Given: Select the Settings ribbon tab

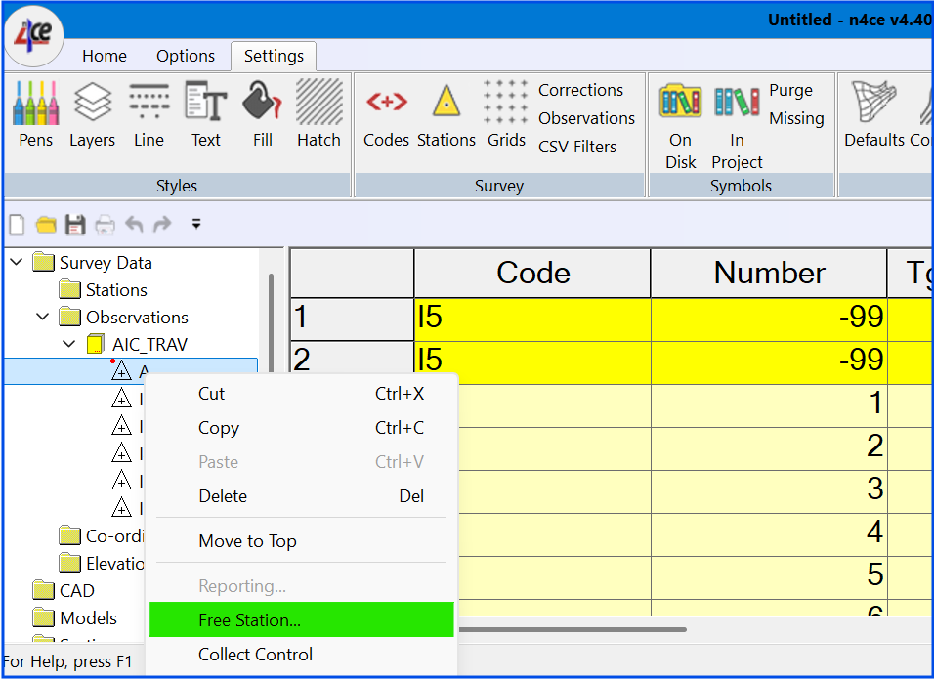Looking at the screenshot, I should pos(274,56).
